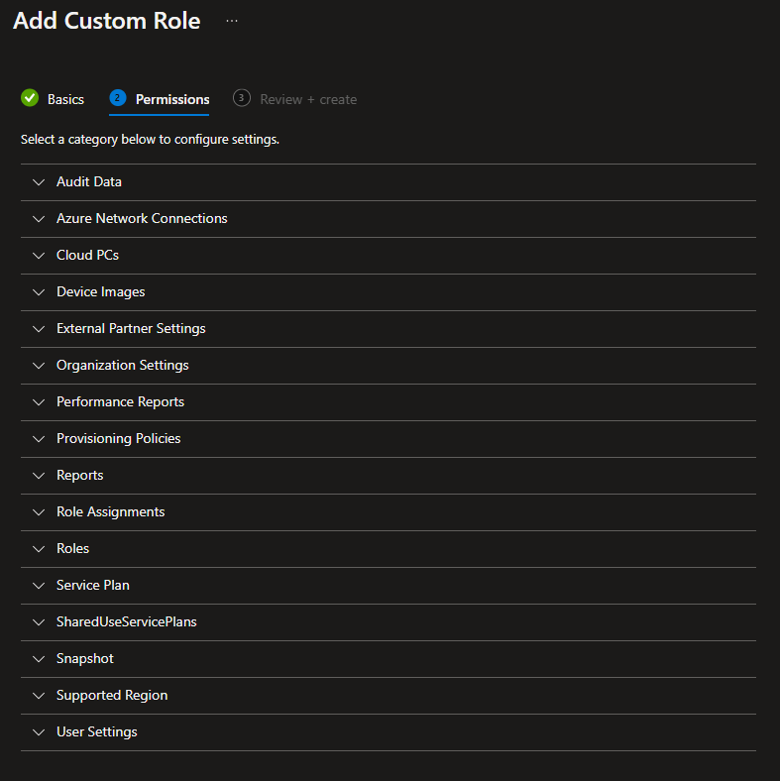The image size is (780, 781).
Task: Expand the SharedUseServicePlans chevron
Action: pyautogui.click(x=39, y=622)
